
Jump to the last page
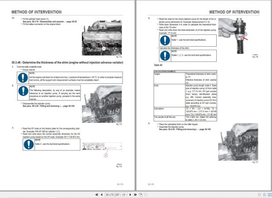(135, 195)
